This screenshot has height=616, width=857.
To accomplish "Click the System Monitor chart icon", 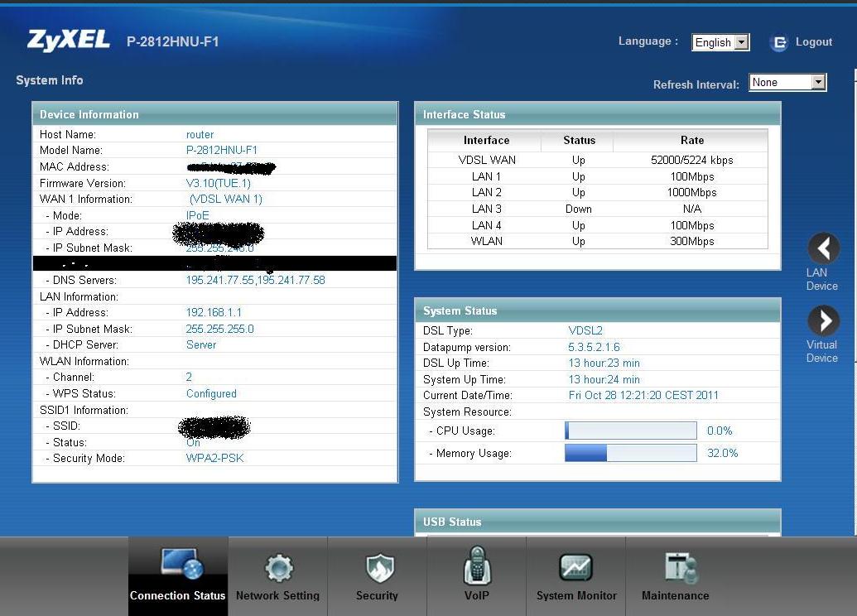I will click(x=575, y=567).
